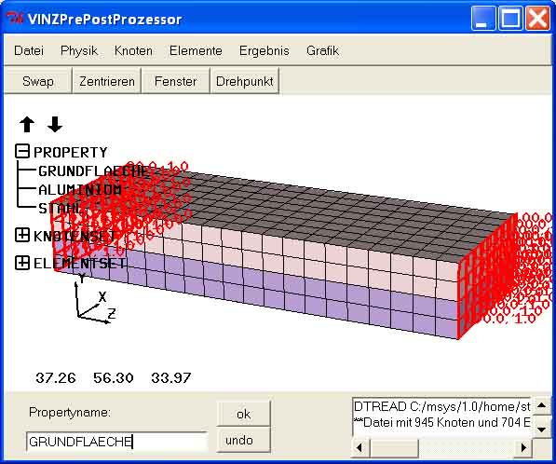The width and height of the screenshot is (556, 464).
Task: Click the scroll right arrow in log panel
Action: 523,447
